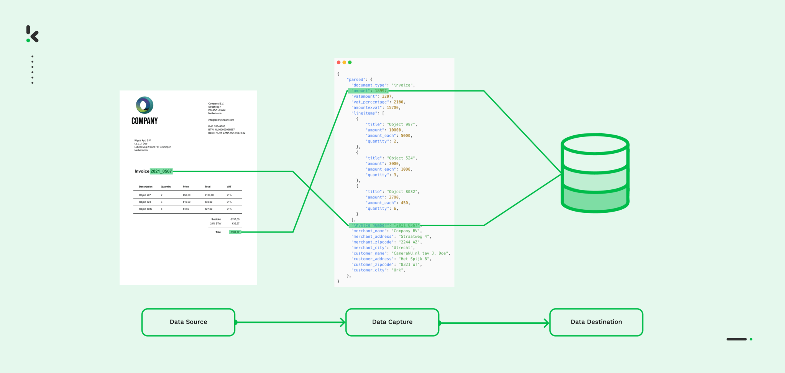Click highlighted invoice number 2021_0567 on invoice
Image resolution: width=785 pixels, height=373 pixels.
click(161, 171)
